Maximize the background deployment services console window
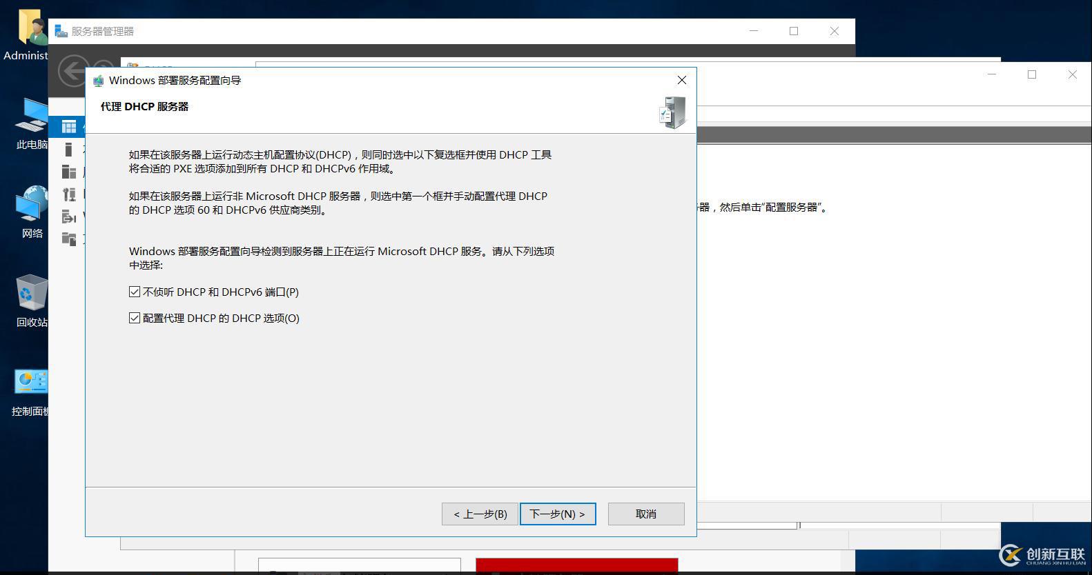The image size is (1092, 575). point(1032,74)
